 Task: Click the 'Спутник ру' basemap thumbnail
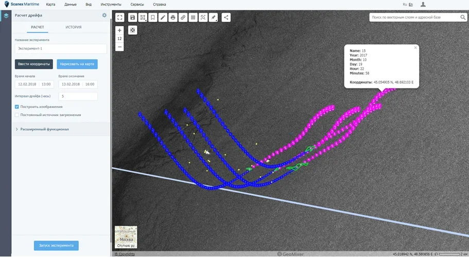pos(126,238)
